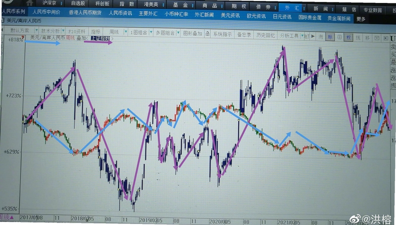Click the 系统指示 button

[222, 34]
